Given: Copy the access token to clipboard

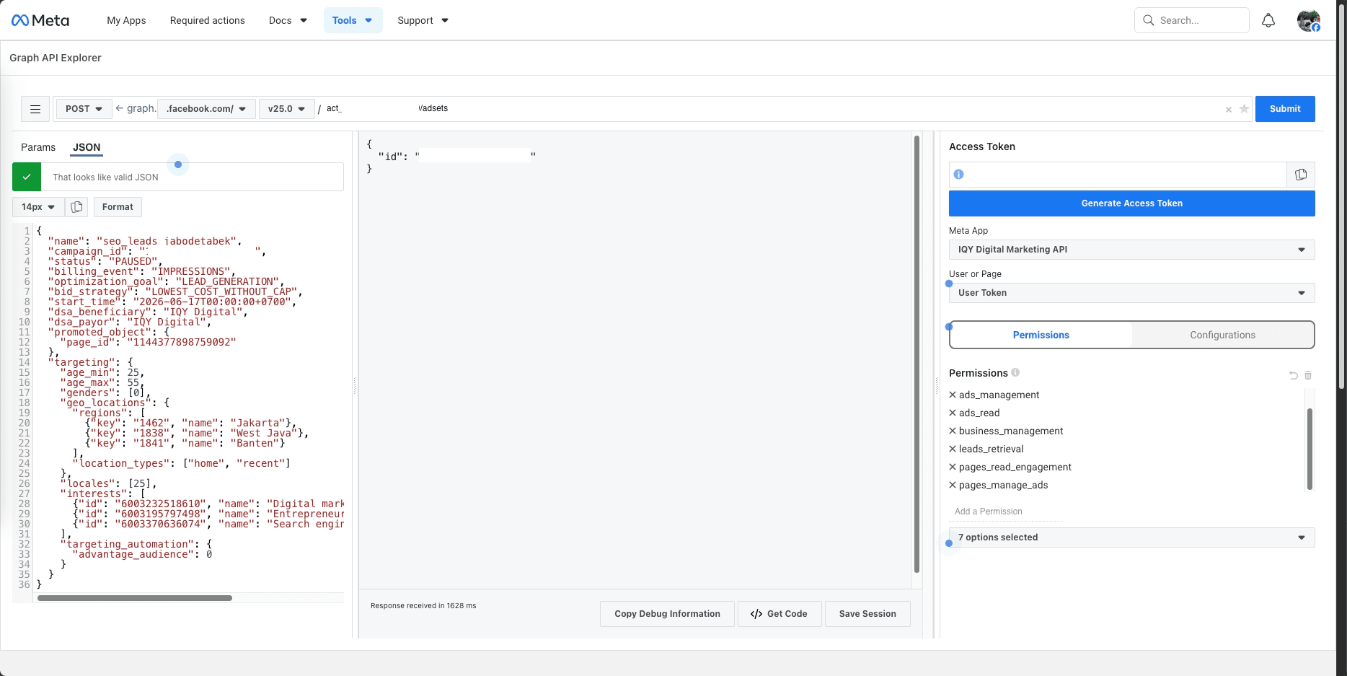Looking at the screenshot, I should coord(1301,175).
